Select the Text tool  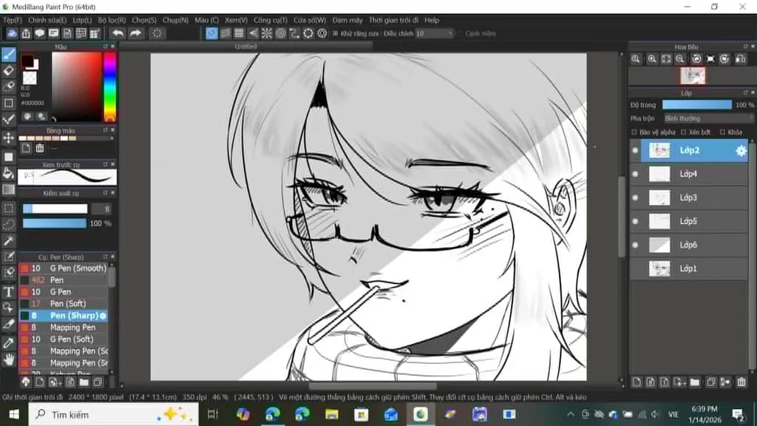[x=9, y=291]
